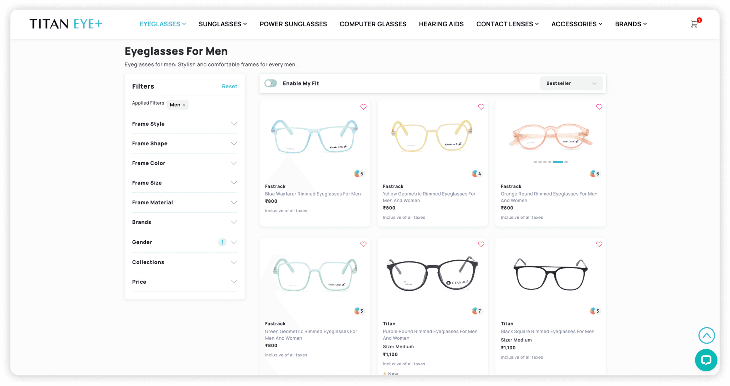Open the Contact Lenses nav menu
Image resolution: width=730 pixels, height=386 pixels.
tap(507, 24)
